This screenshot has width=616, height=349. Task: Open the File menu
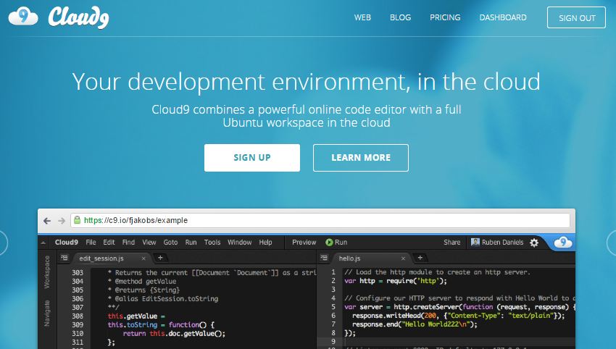[91, 243]
